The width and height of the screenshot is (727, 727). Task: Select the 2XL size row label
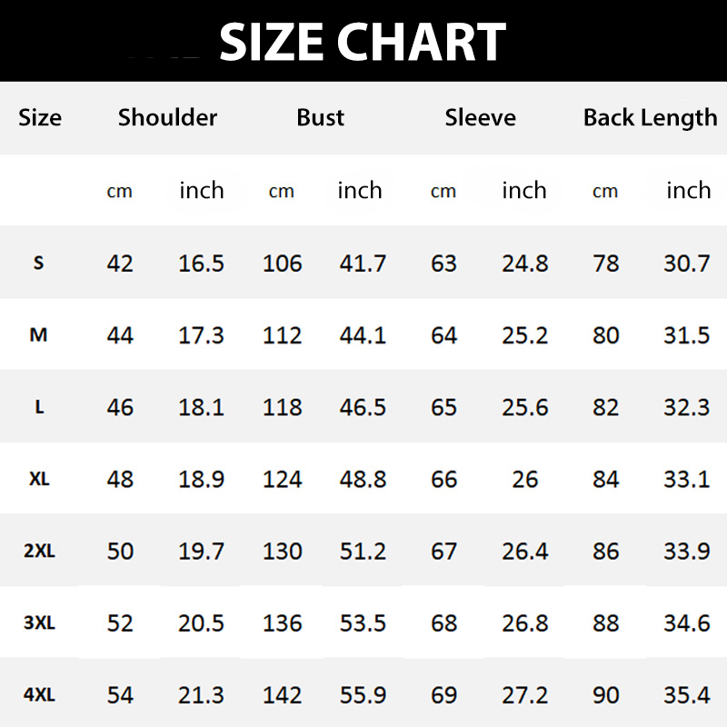click(39, 551)
